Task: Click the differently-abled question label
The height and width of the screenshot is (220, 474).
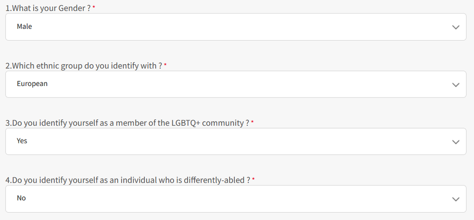Action: (x=125, y=180)
